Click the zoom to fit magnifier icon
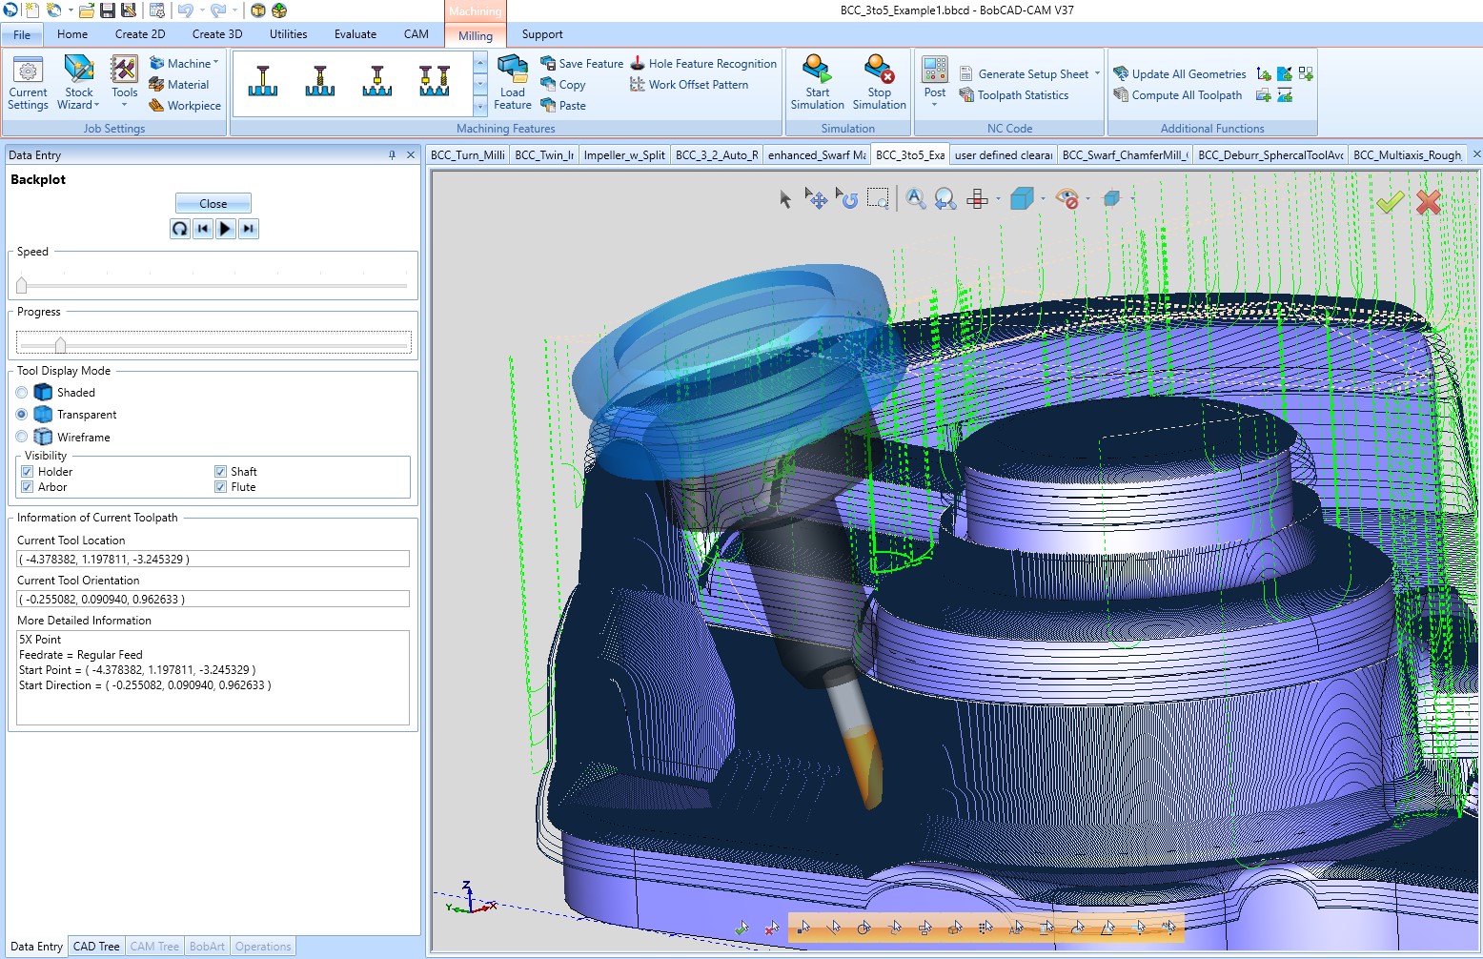The image size is (1483, 959). (915, 198)
